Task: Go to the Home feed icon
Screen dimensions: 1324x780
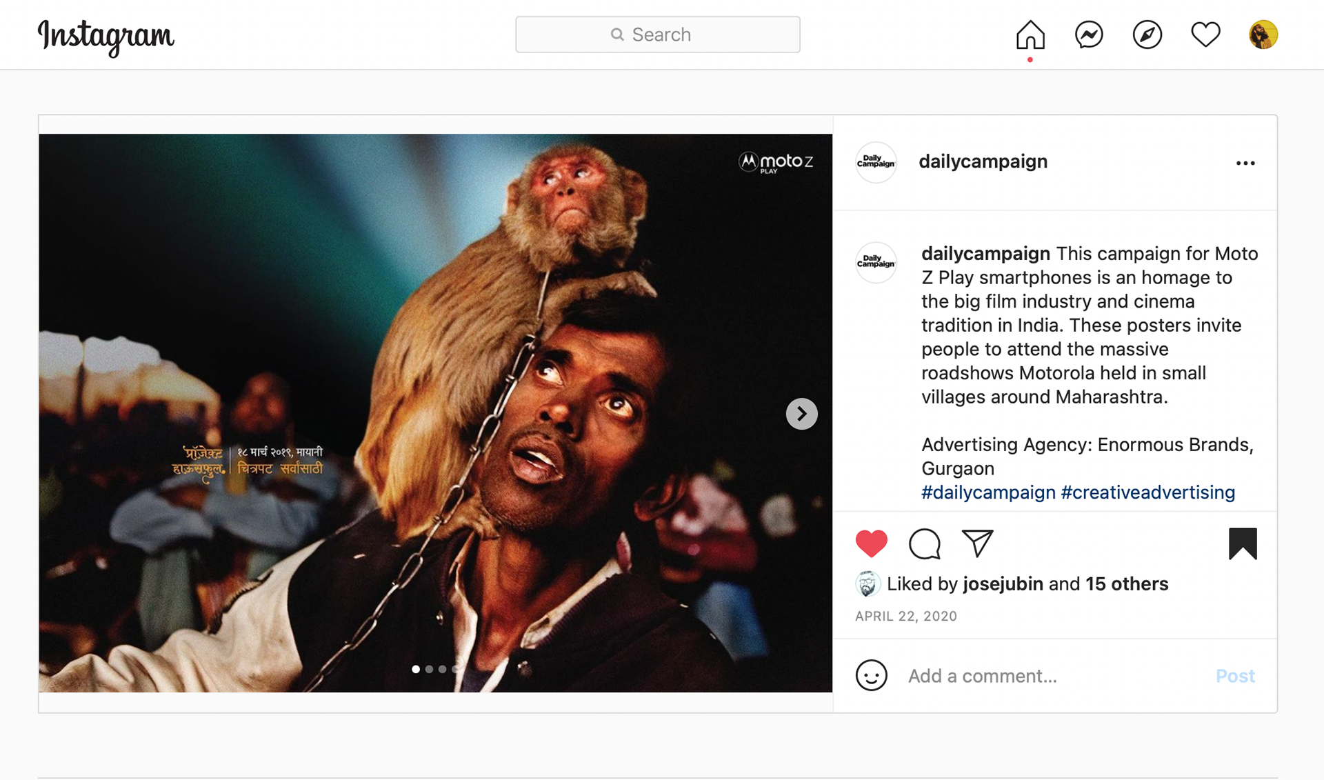Action: click(x=1030, y=34)
